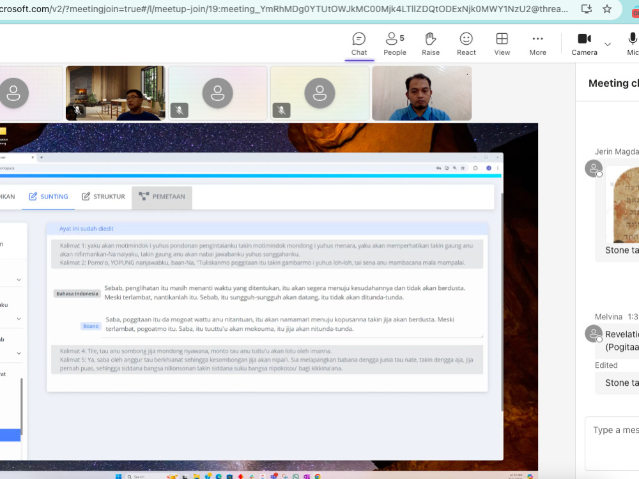Click the profile avatar in shared browser

click(x=489, y=168)
